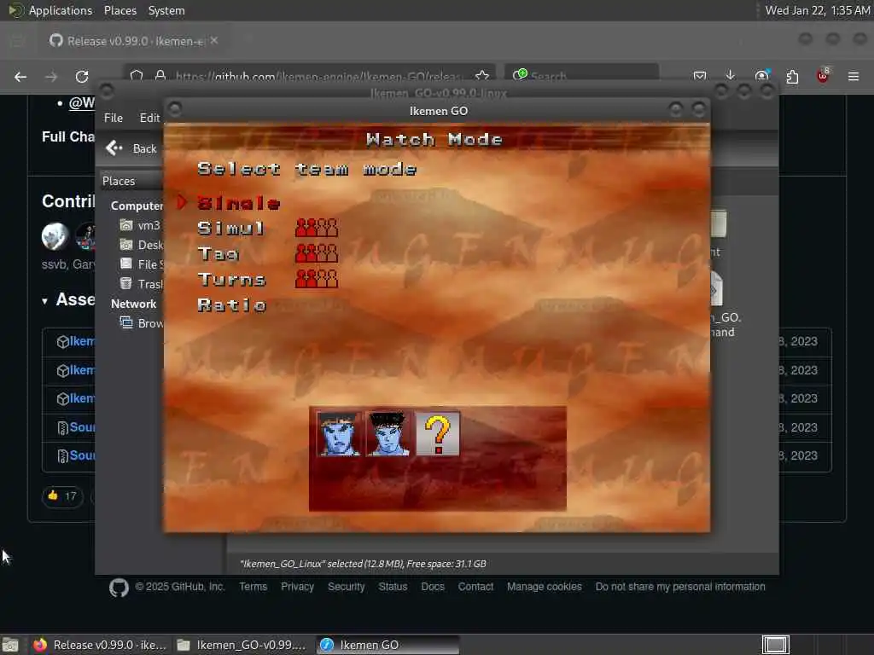Click the red selection arrow beside Single
The height and width of the screenshot is (655, 874).
click(x=182, y=202)
